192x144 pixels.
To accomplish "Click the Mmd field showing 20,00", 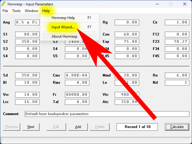I will (127, 75).
